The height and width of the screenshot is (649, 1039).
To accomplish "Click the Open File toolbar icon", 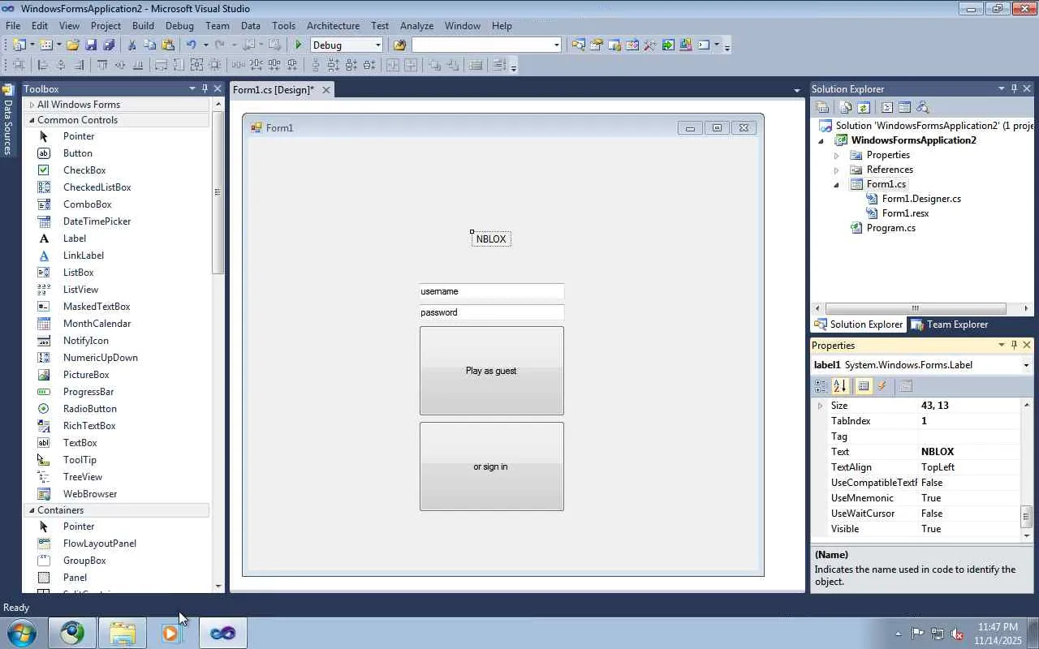I will point(73,45).
